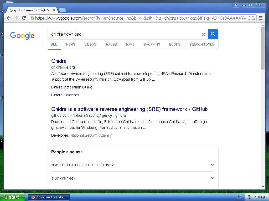Open a new tab with the tab button
269x201 pixels.
(63, 10)
